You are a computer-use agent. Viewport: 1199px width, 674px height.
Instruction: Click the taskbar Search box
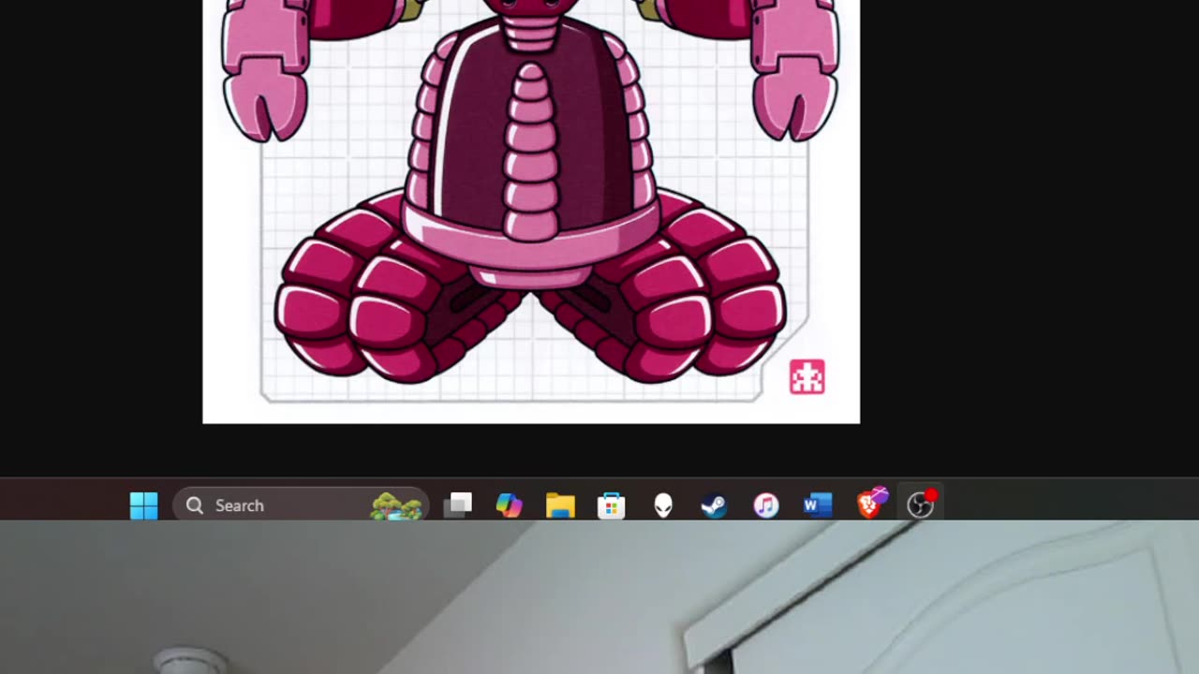point(301,505)
